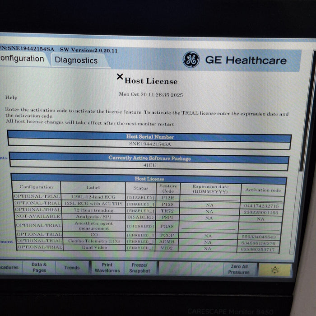Select host serial number SNE19442154SA cell
This screenshot has height=316, width=316.
point(149,144)
